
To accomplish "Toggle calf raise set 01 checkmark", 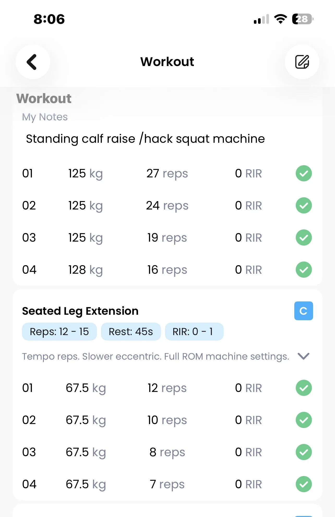I will point(304,173).
